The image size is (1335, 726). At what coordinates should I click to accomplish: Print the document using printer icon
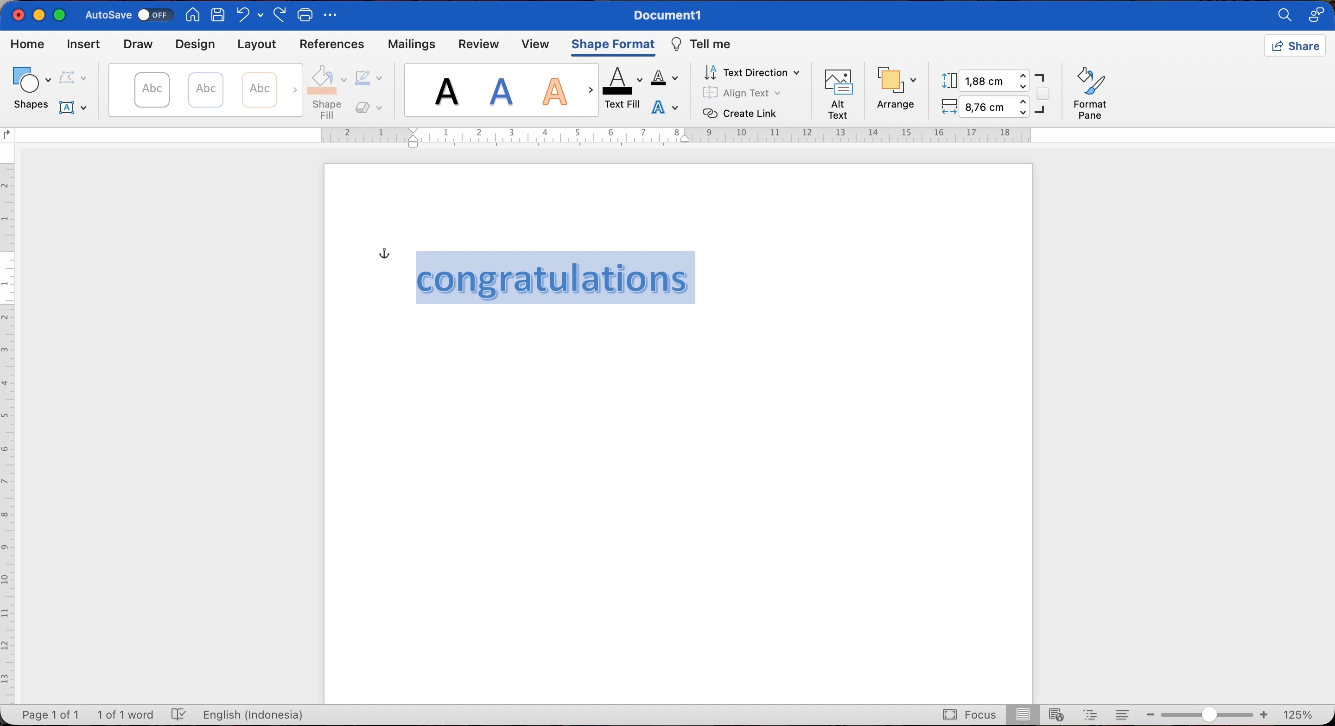tap(305, 15)
